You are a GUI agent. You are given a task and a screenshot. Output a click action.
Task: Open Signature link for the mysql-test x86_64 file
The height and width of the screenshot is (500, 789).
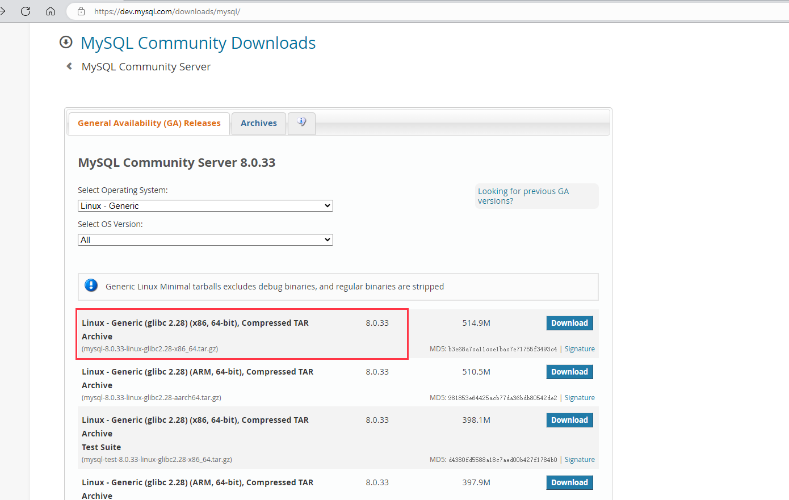click(580, 460)
